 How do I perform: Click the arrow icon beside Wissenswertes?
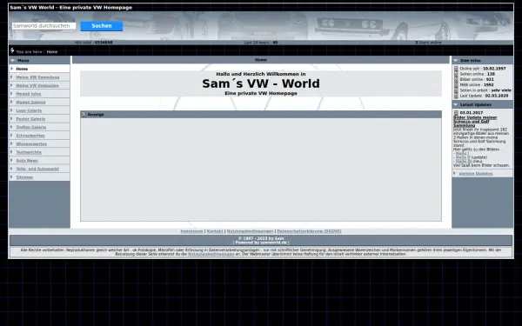coord(11,143)
